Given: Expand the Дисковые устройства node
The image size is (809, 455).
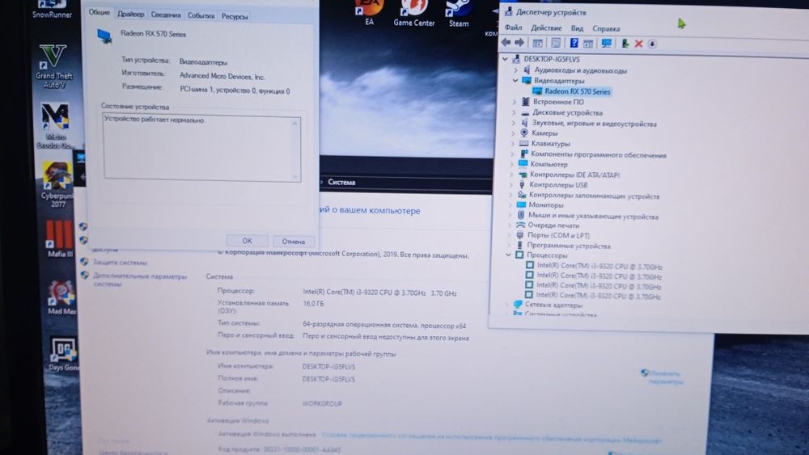Looking at the screenshot, I should coord(514,112).
